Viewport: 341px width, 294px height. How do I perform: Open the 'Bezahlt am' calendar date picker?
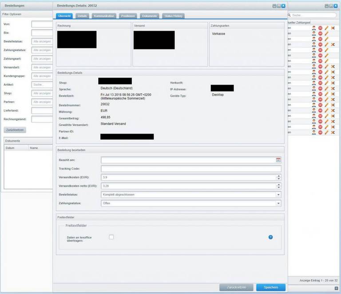coord(278,160)
